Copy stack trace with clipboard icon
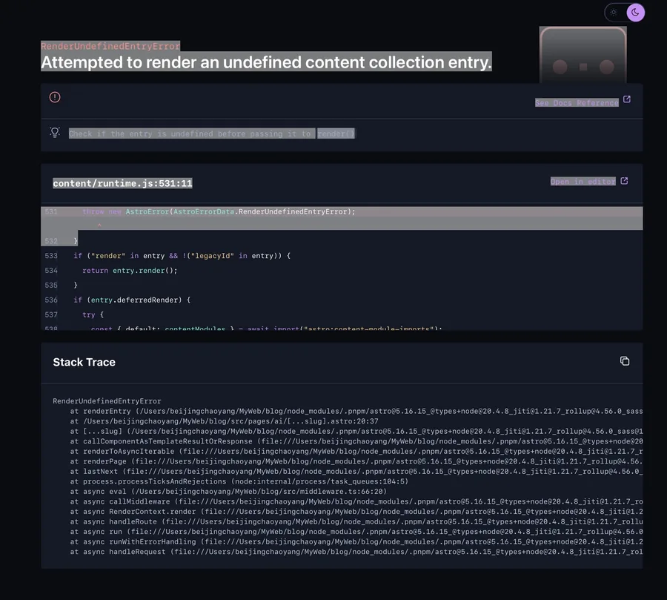This screenshot has height=600, width=667. (x=625, y=361)
